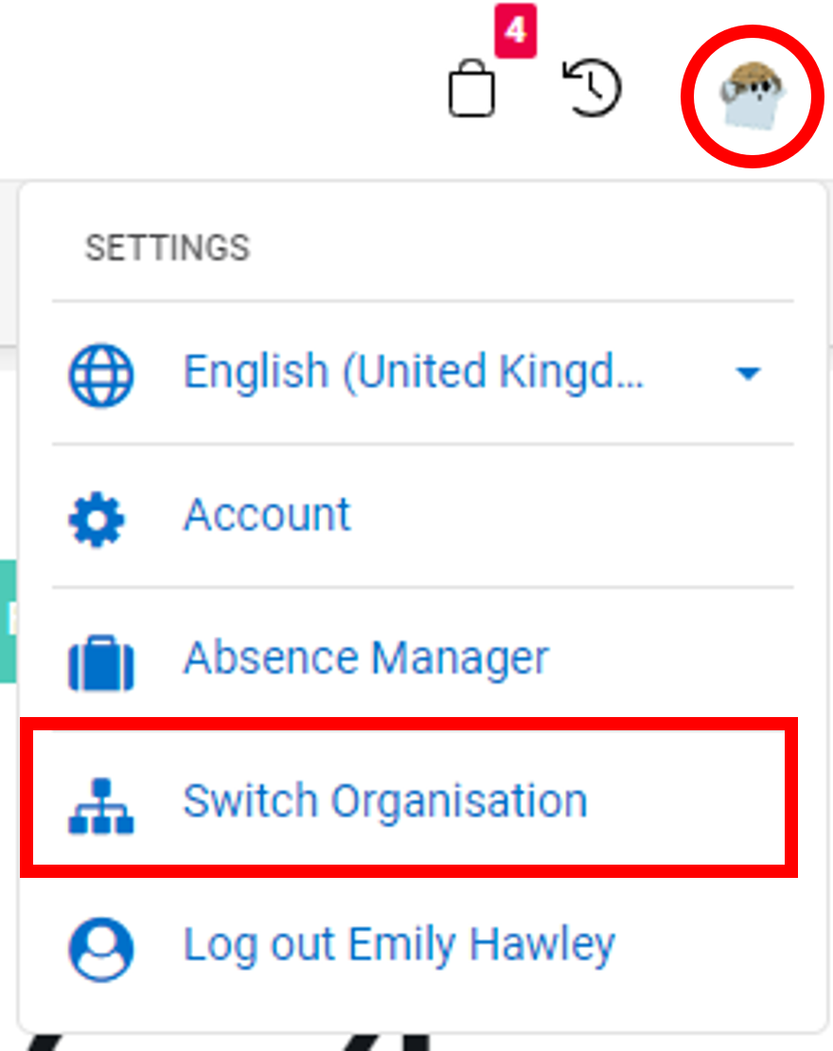833x1051 pixels.
Task: Open the SETTINGS menu section header
Action: pos(168,248)
